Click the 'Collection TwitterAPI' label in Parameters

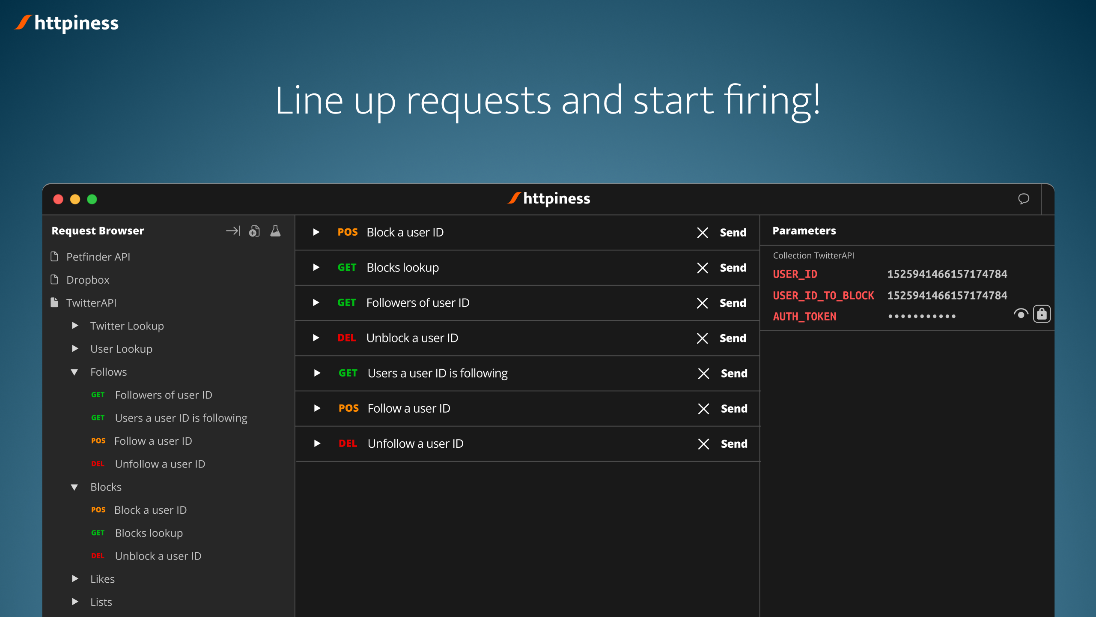(x=813, y=256)
